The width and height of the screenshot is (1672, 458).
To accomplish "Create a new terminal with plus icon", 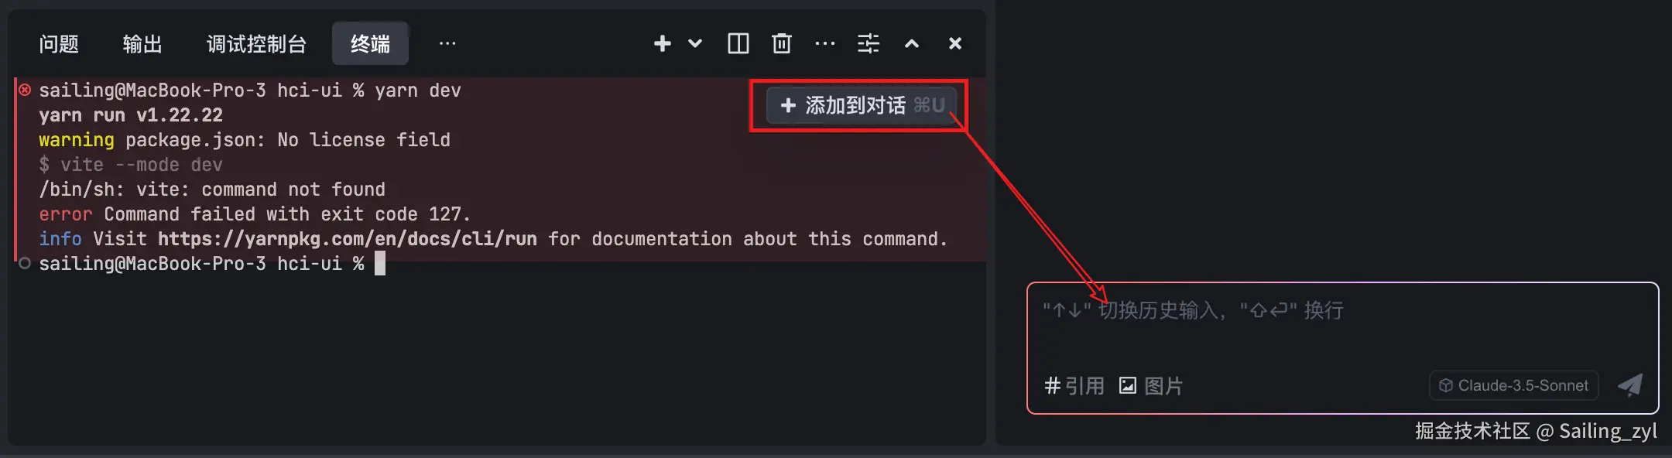I will pos(662,43).
